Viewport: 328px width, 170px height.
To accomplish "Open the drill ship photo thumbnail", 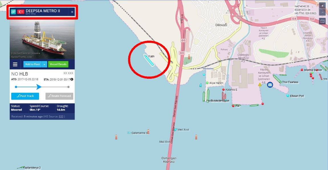I will tap(42, 40).
